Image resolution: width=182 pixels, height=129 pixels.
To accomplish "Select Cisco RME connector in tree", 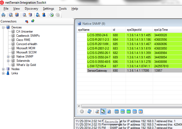I will [x=23, y=40].
